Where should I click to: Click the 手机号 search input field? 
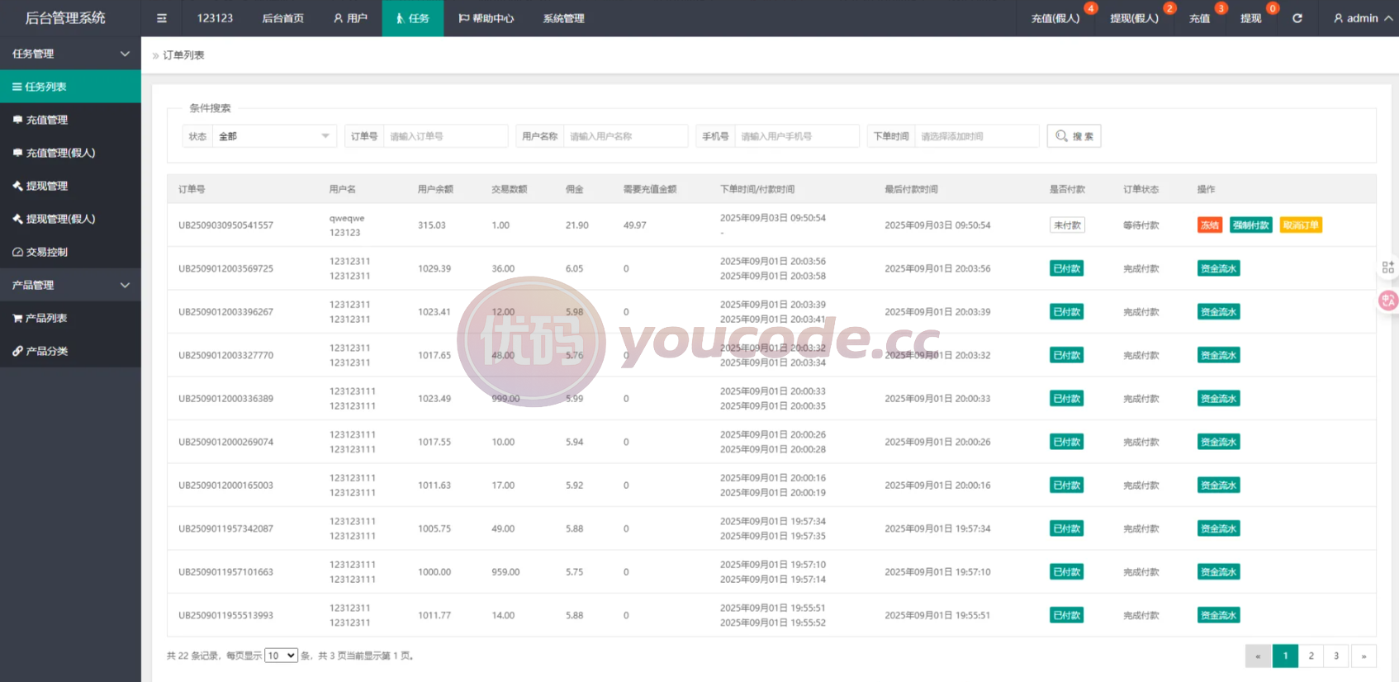pyautogui.click(x=797, y=136)
